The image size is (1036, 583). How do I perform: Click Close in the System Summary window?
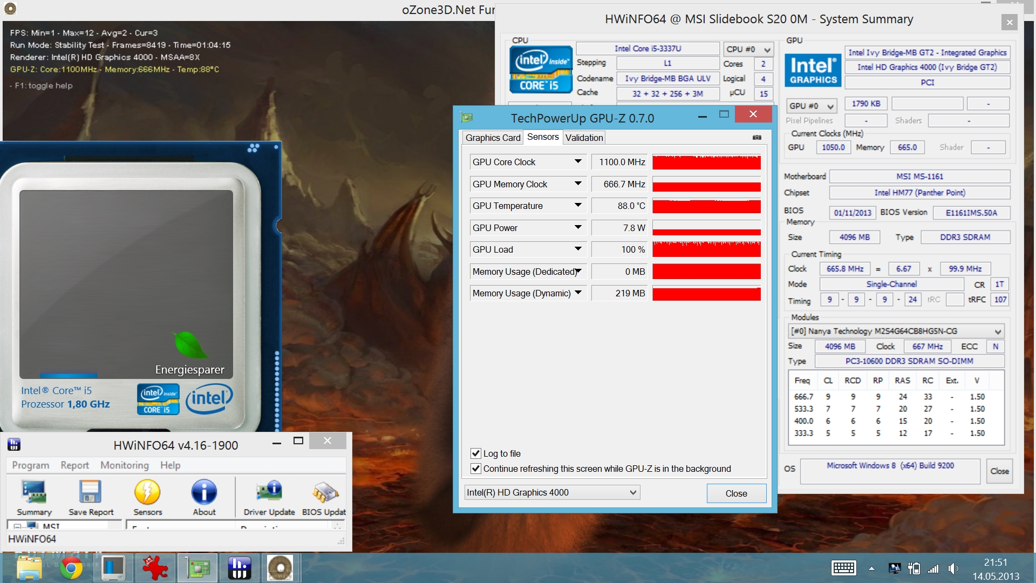tap(999, 471)
